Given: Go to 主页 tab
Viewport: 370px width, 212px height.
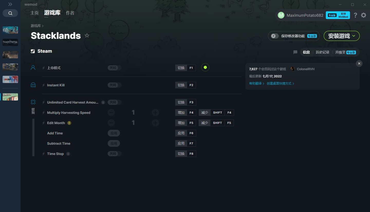Looking at the screenshot, I should [x=34, y=13].
